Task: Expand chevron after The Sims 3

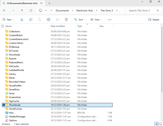Action: click(117, 10)
